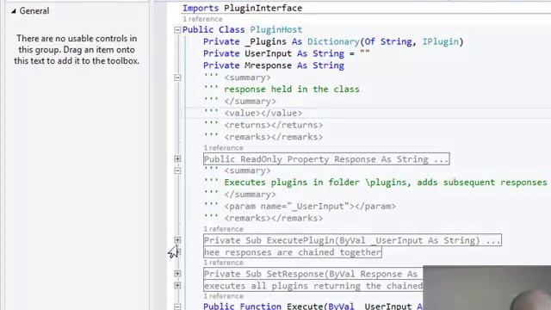This screenshot has width=551, height=310.
Task: Expand the 'executes all plugins returning' comment
Action: pyautogui.click(x=177, y=285)
